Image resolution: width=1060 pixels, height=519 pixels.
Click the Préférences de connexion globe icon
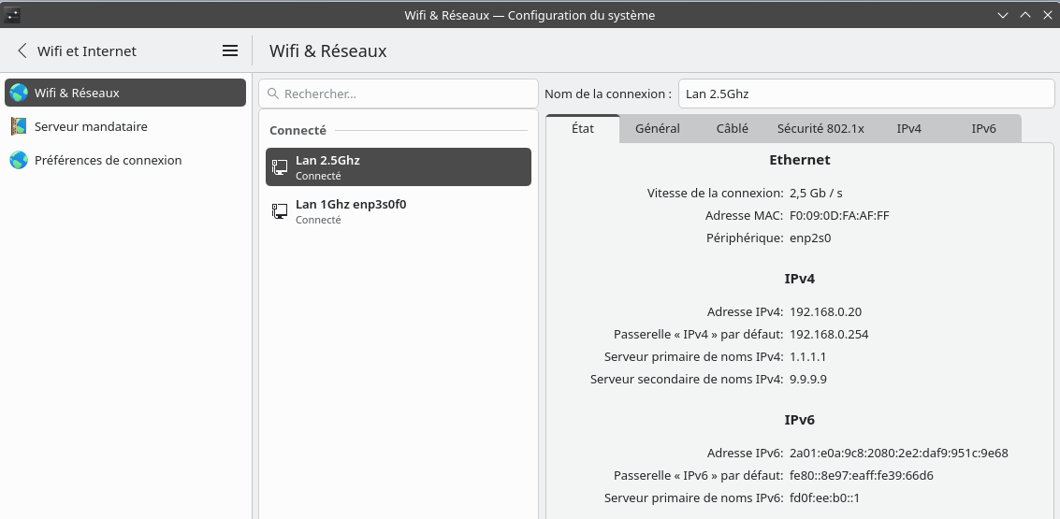click(x=19, y=160)
